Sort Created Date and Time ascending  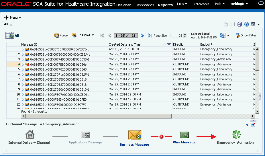coord(165,44)
